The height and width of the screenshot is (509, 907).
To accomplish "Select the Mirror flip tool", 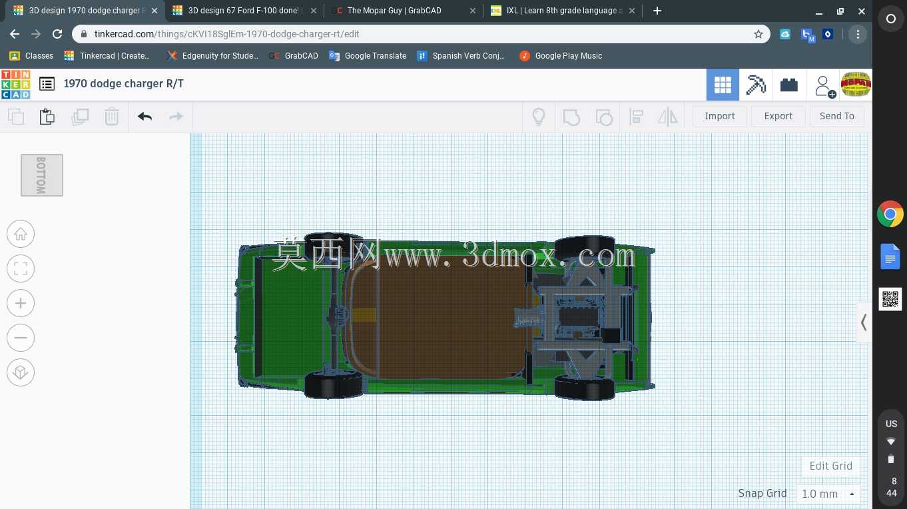I will [667, 117].
